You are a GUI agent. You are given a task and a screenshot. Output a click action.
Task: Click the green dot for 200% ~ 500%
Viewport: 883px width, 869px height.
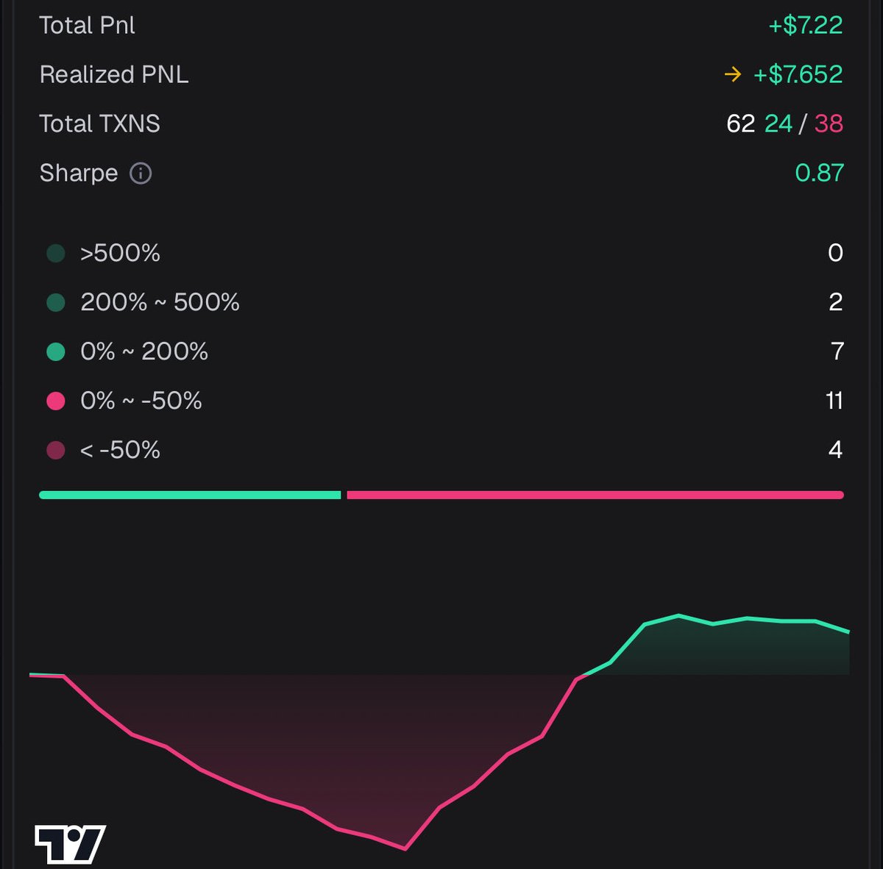point(56,303)
